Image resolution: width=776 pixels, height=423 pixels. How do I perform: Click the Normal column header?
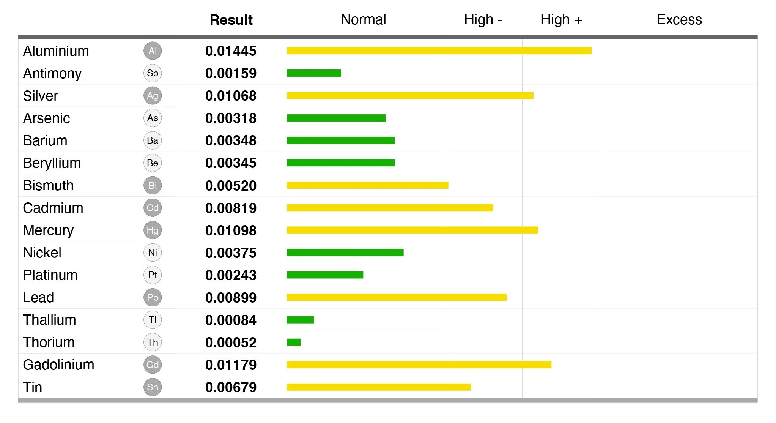tap(363, 20)
